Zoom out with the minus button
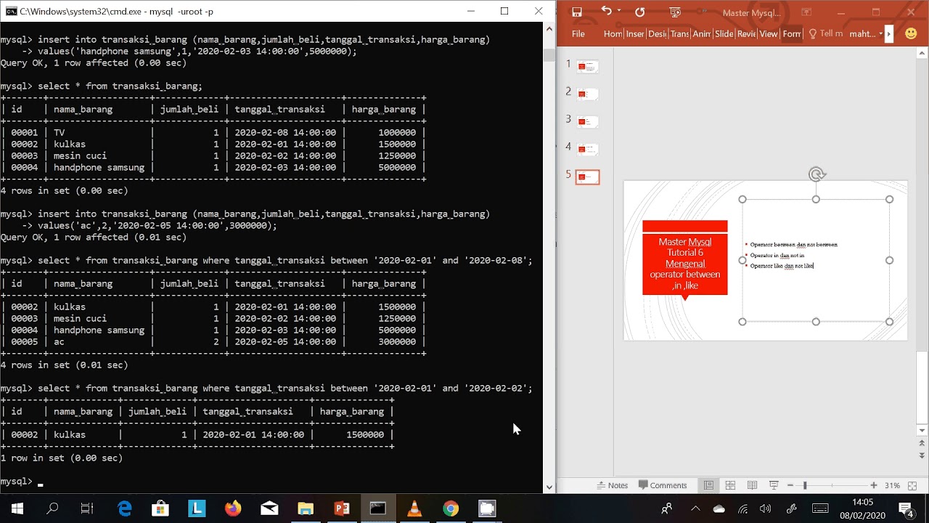Screen dimensions: 929x523 [790, 485]
